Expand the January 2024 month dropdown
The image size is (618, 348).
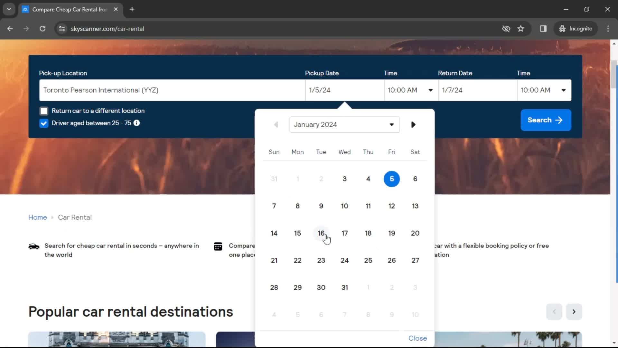point(344,124)
